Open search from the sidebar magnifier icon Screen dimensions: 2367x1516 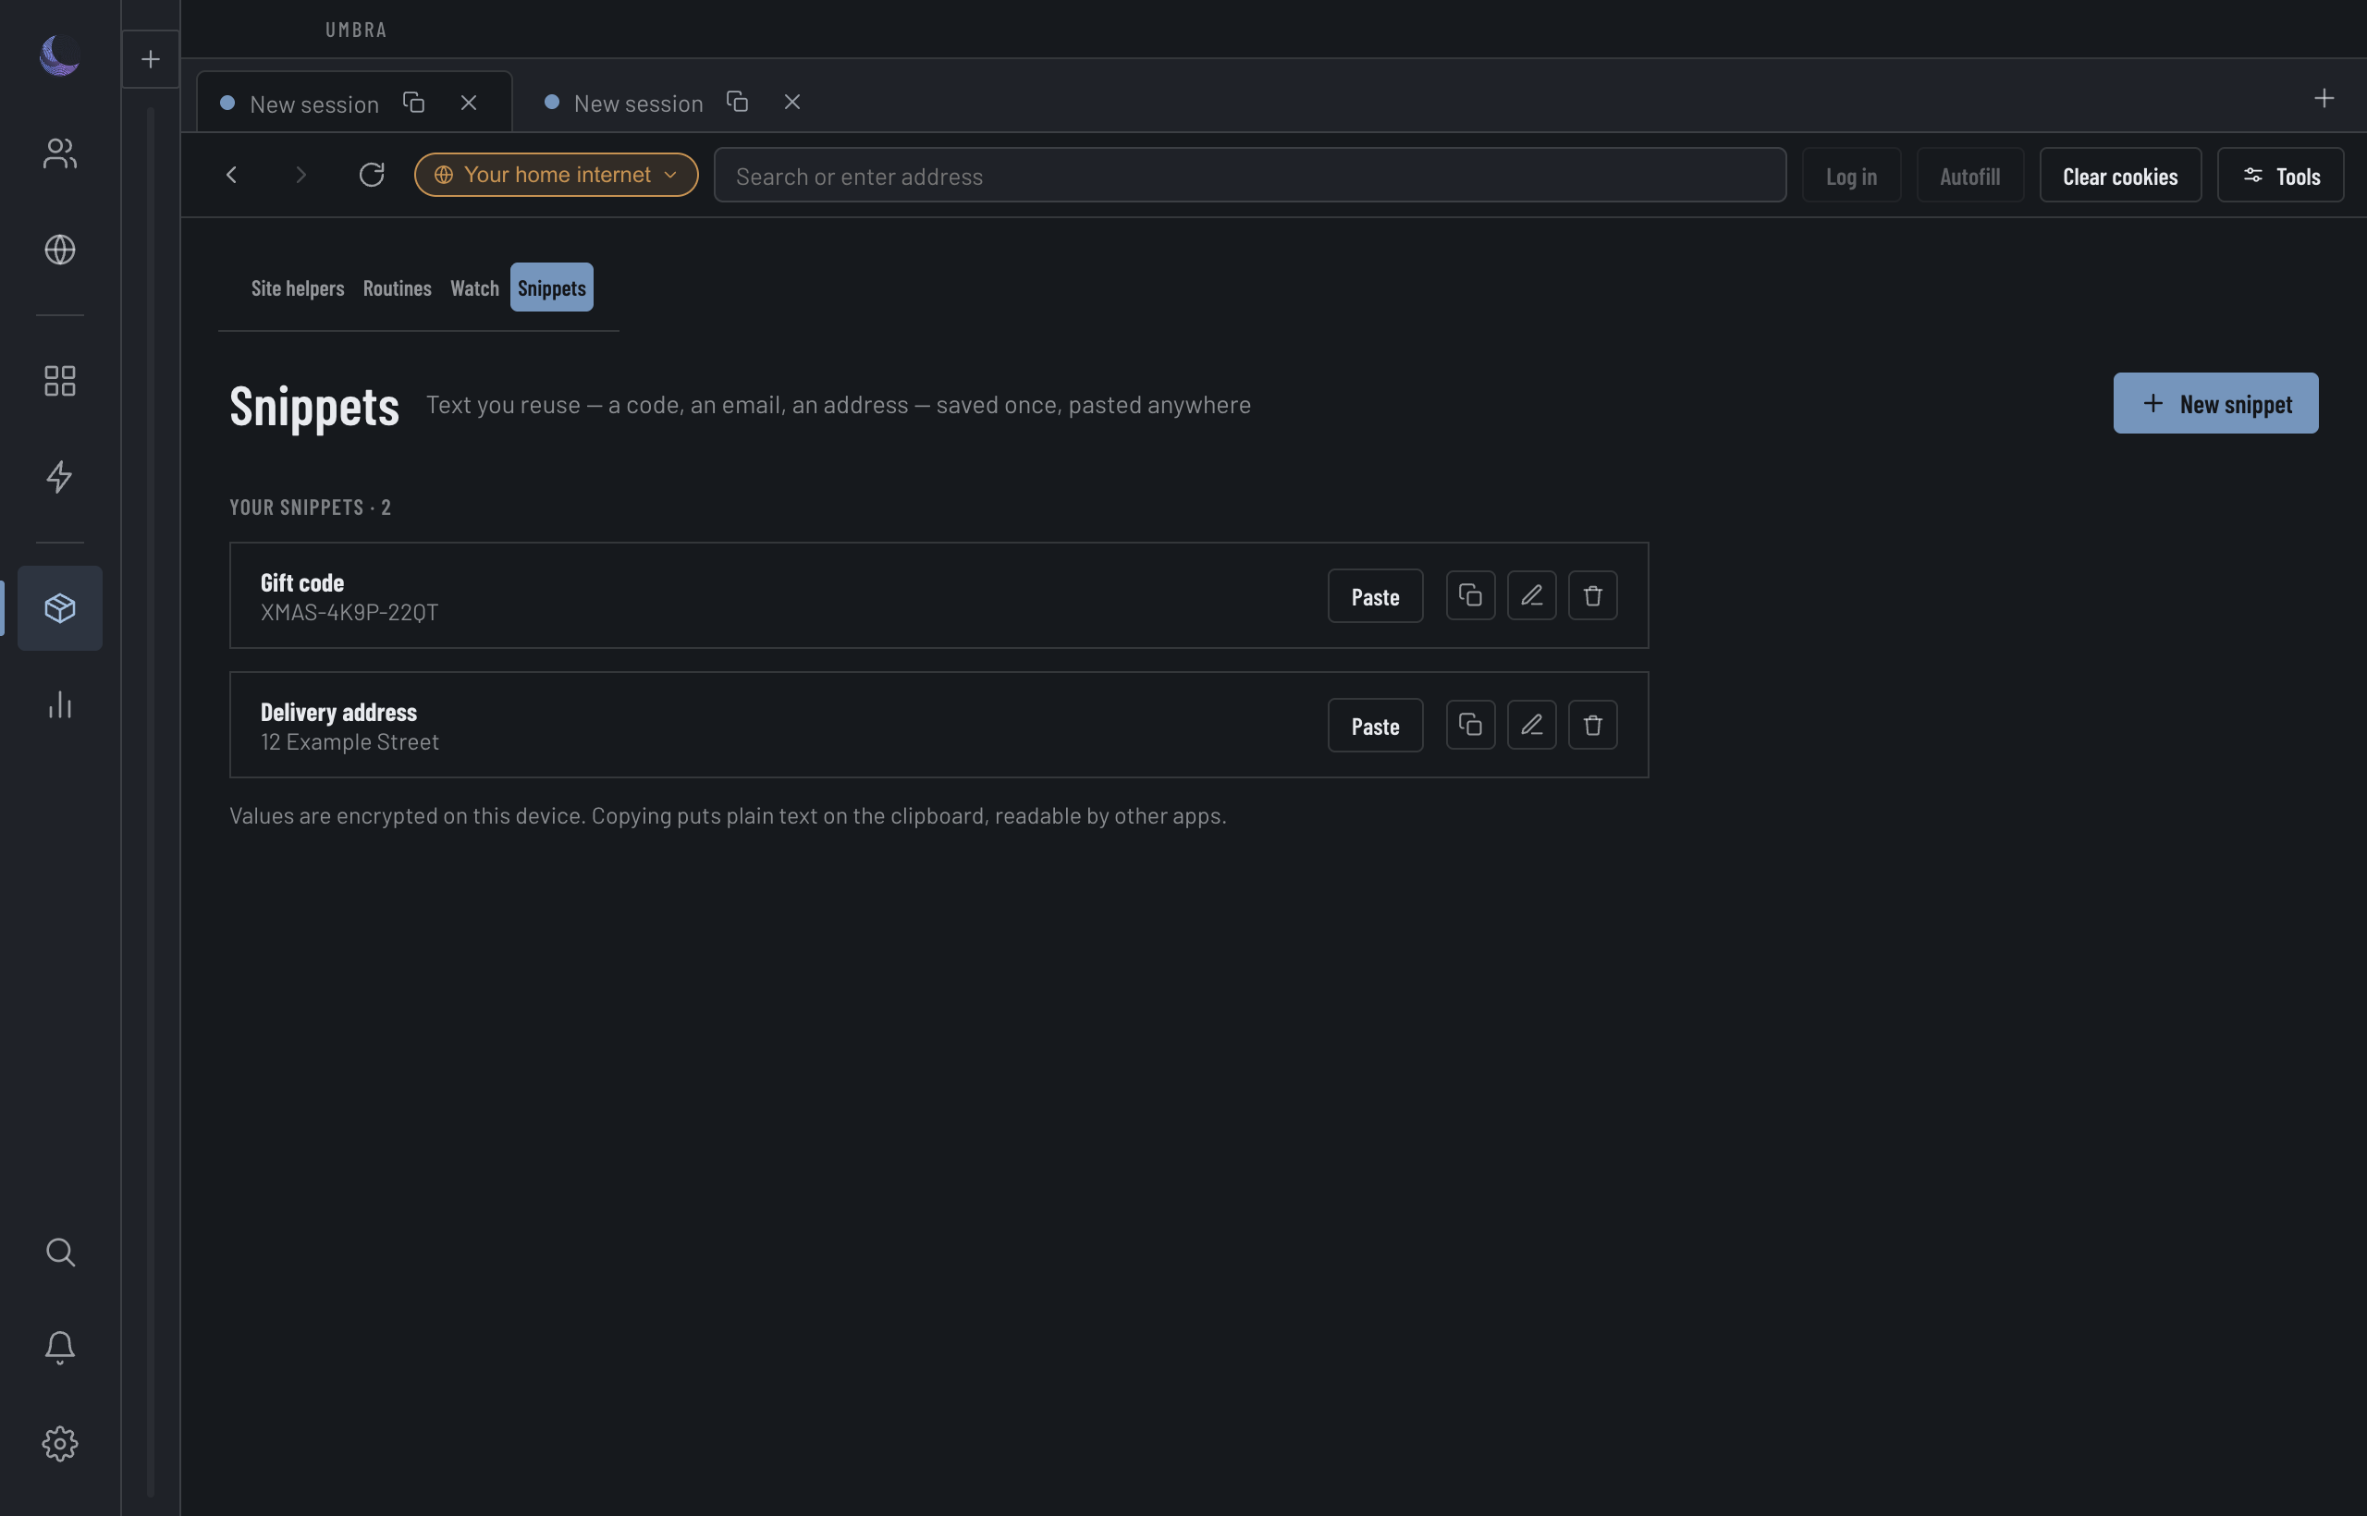[x=60, y=1253]
